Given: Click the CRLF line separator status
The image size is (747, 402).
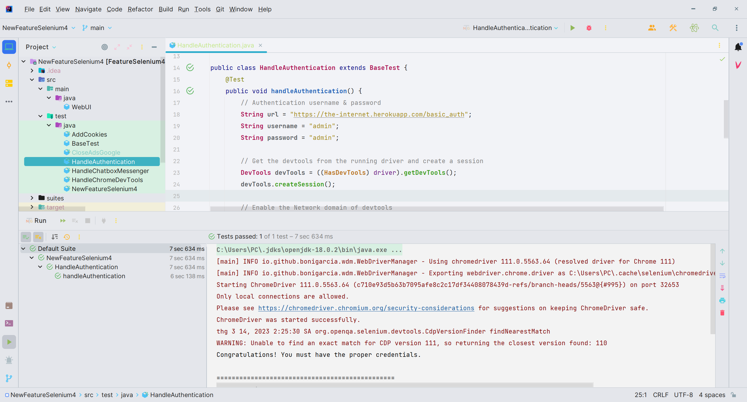Looking at the screenshot, I should click(x=661, y=395).
